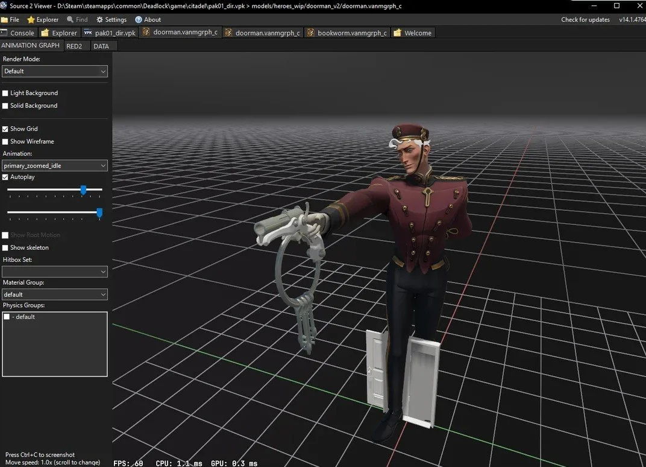The image size is (646, 467).
Task: Toggle the Show Root Motion checkbox
Action: point(5,235)
